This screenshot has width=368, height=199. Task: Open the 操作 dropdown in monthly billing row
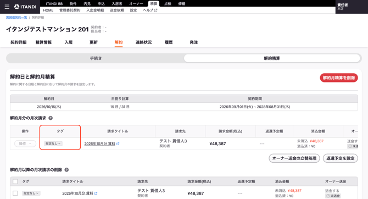tap(25, 143)
